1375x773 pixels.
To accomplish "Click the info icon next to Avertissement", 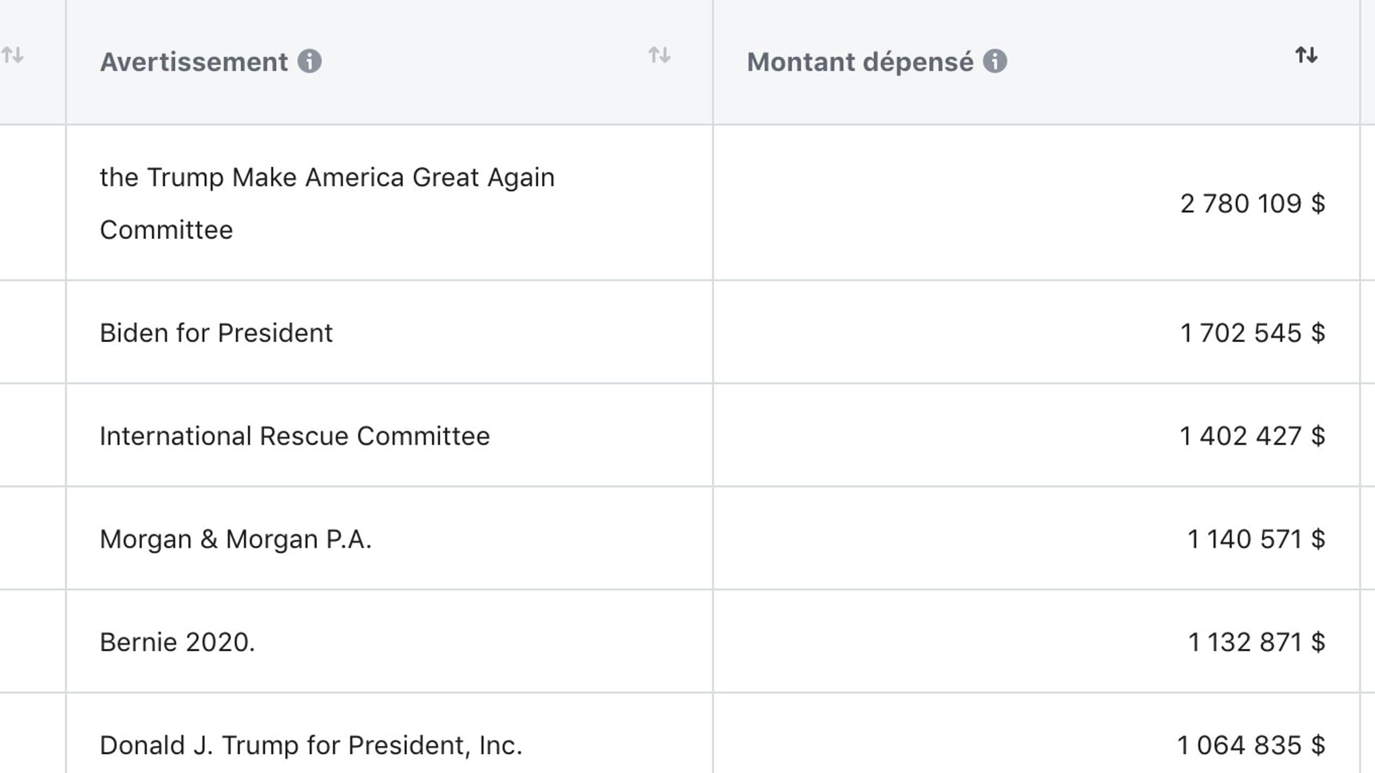I will click(x=309, y=61).
